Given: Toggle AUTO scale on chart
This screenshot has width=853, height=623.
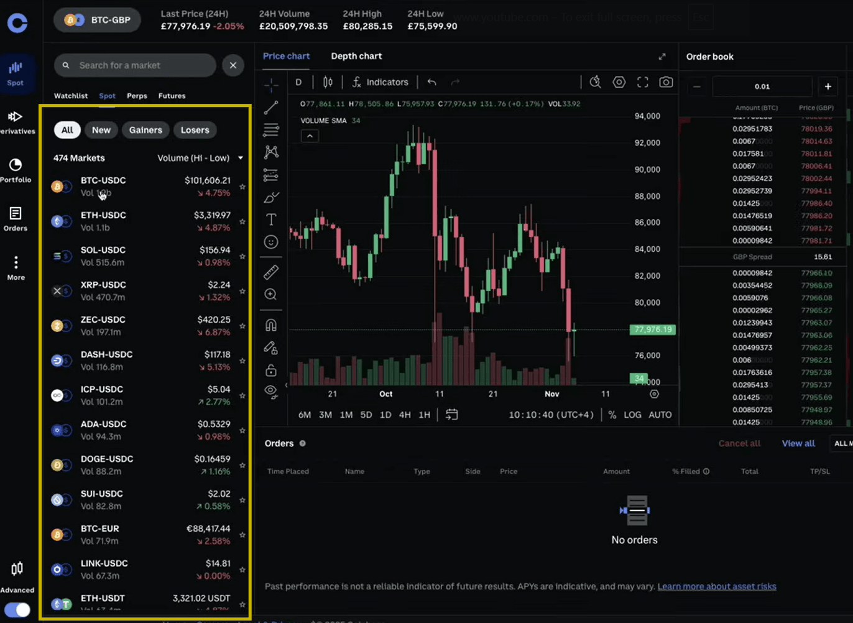Looking at the screenshot, I should pos(660,415).
